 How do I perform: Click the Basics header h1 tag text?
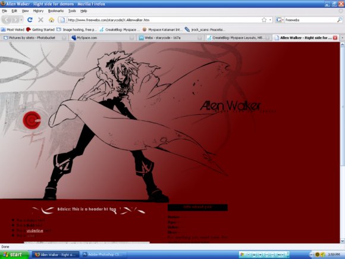pos(87,209)
